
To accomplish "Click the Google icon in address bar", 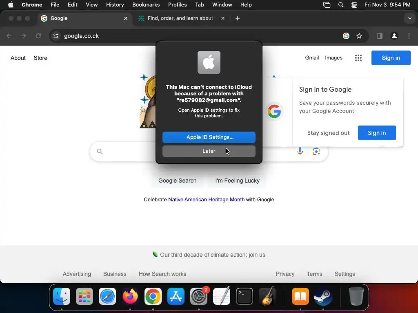I will [x=346, y=36].
